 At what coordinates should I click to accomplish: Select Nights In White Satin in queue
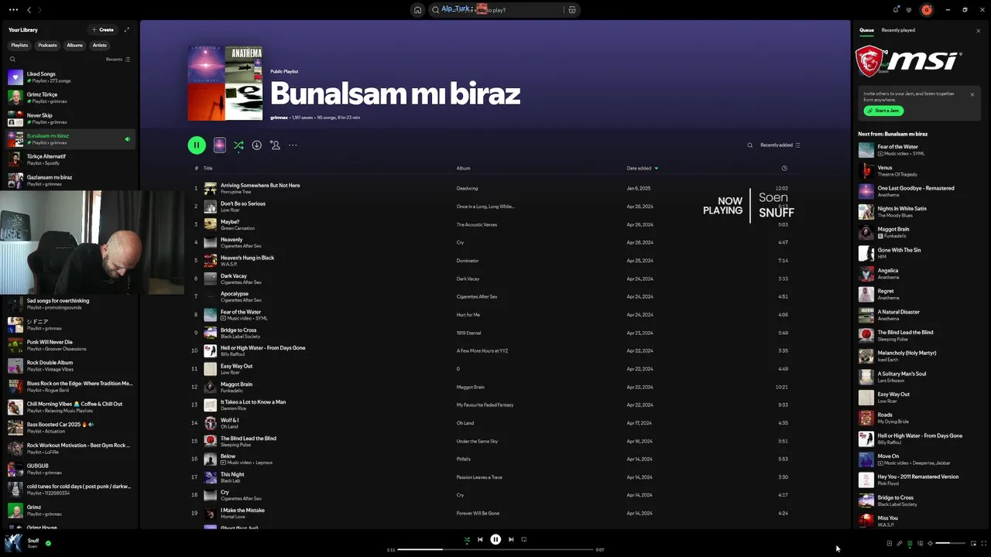(919, 211)
